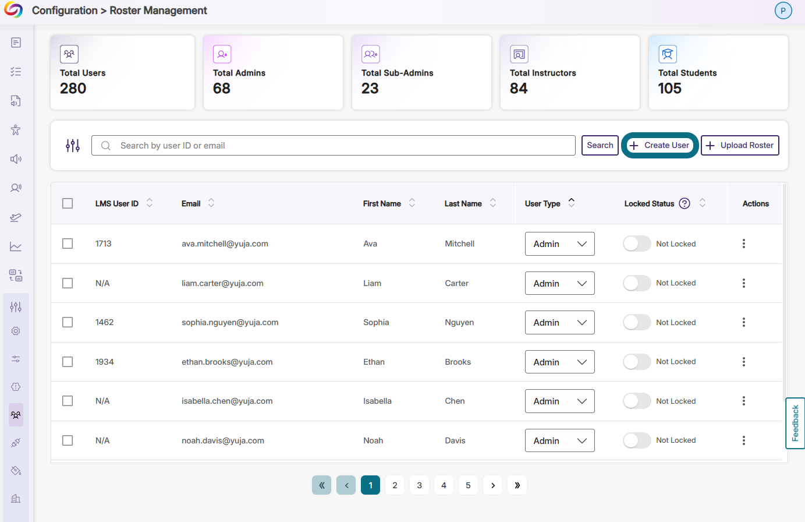The image size is (805, 522).
Task: Open the checklist sidebar icon
Action: click(x=16, y=72)
